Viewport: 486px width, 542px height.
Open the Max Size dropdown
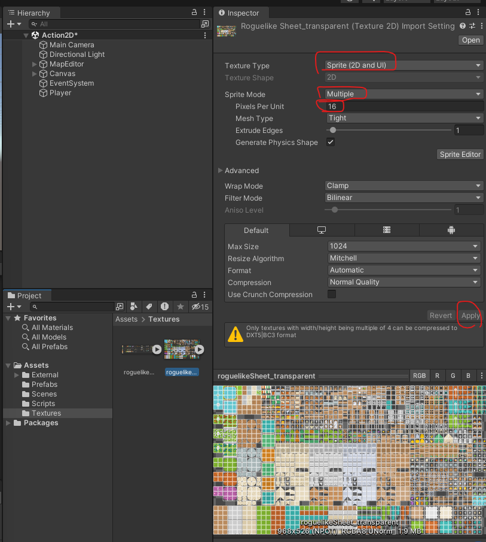click(x=404, y=246)
